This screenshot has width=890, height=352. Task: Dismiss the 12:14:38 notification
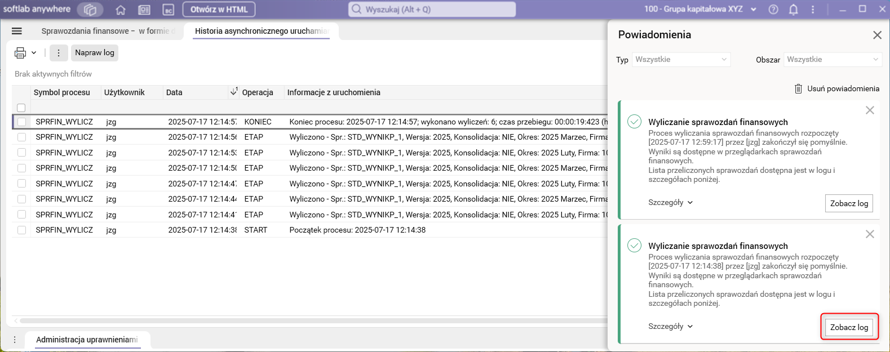(x=870, y=234)
